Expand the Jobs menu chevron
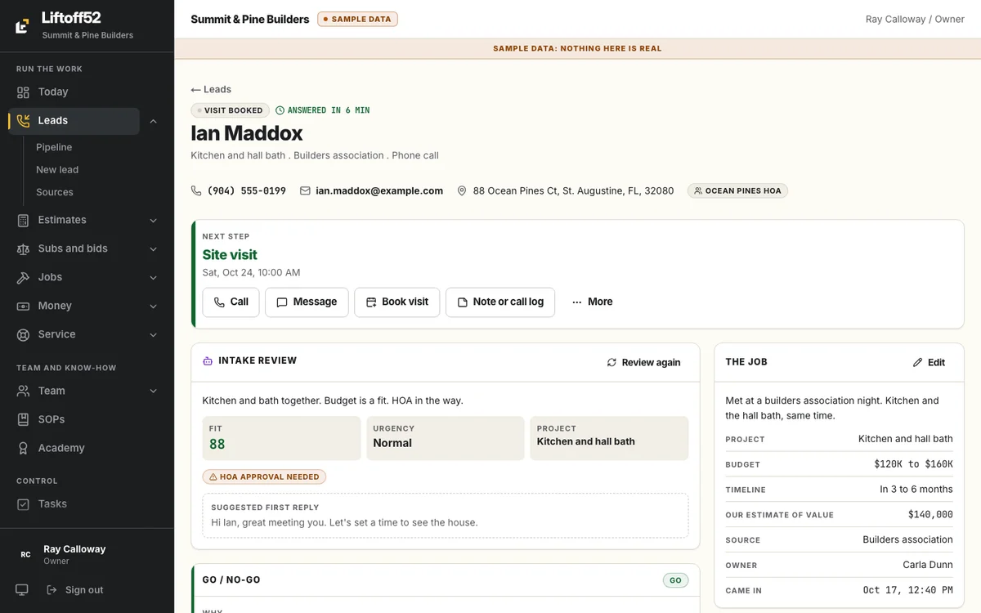 (153, 278)
